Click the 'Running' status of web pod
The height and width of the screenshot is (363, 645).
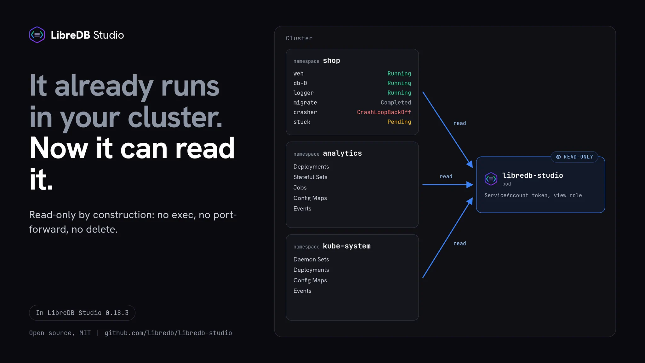(399, 73)
